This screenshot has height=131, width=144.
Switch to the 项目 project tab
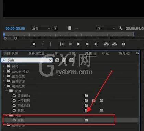[x=11, y=53]
